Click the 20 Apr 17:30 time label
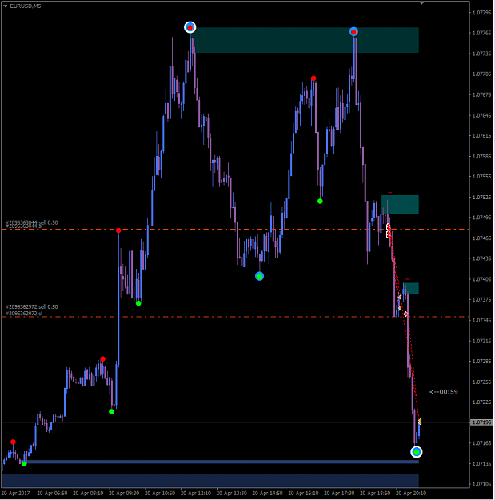The image size is (495, 500). click(339, 494)
